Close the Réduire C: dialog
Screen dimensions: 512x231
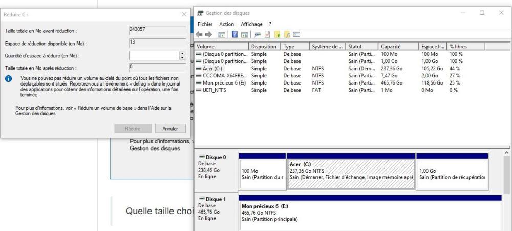[184, 13]
